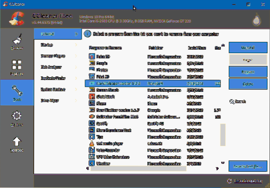Select the Voice Recorder row
This screenshot has width=270, height=188.
(x=153, y=150)
